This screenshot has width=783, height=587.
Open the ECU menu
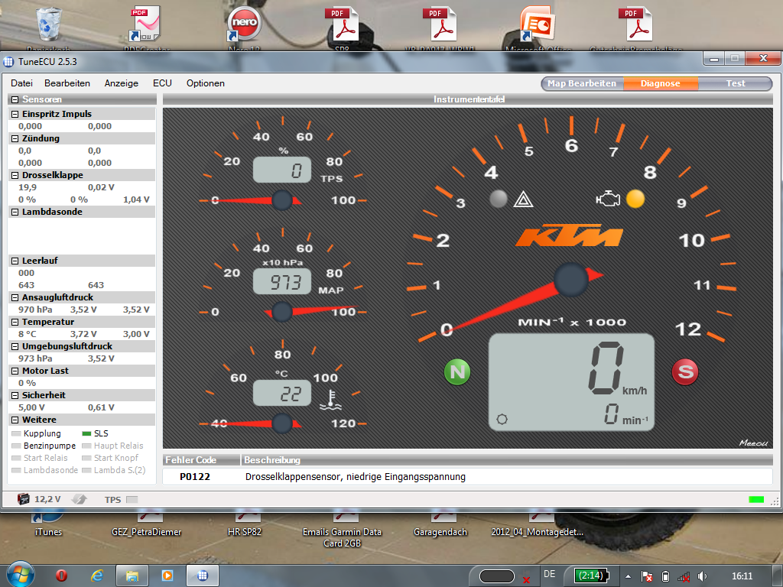(162, 83)
